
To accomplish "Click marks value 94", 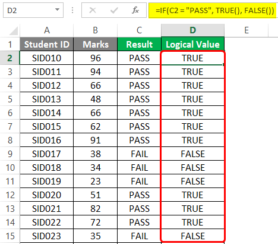I will [96, 71].
